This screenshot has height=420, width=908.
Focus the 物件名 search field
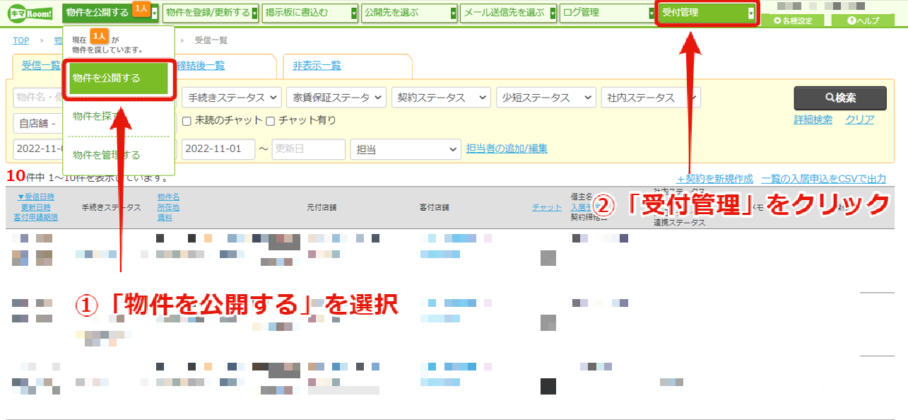pyautogui.click(x=38, y=98)
